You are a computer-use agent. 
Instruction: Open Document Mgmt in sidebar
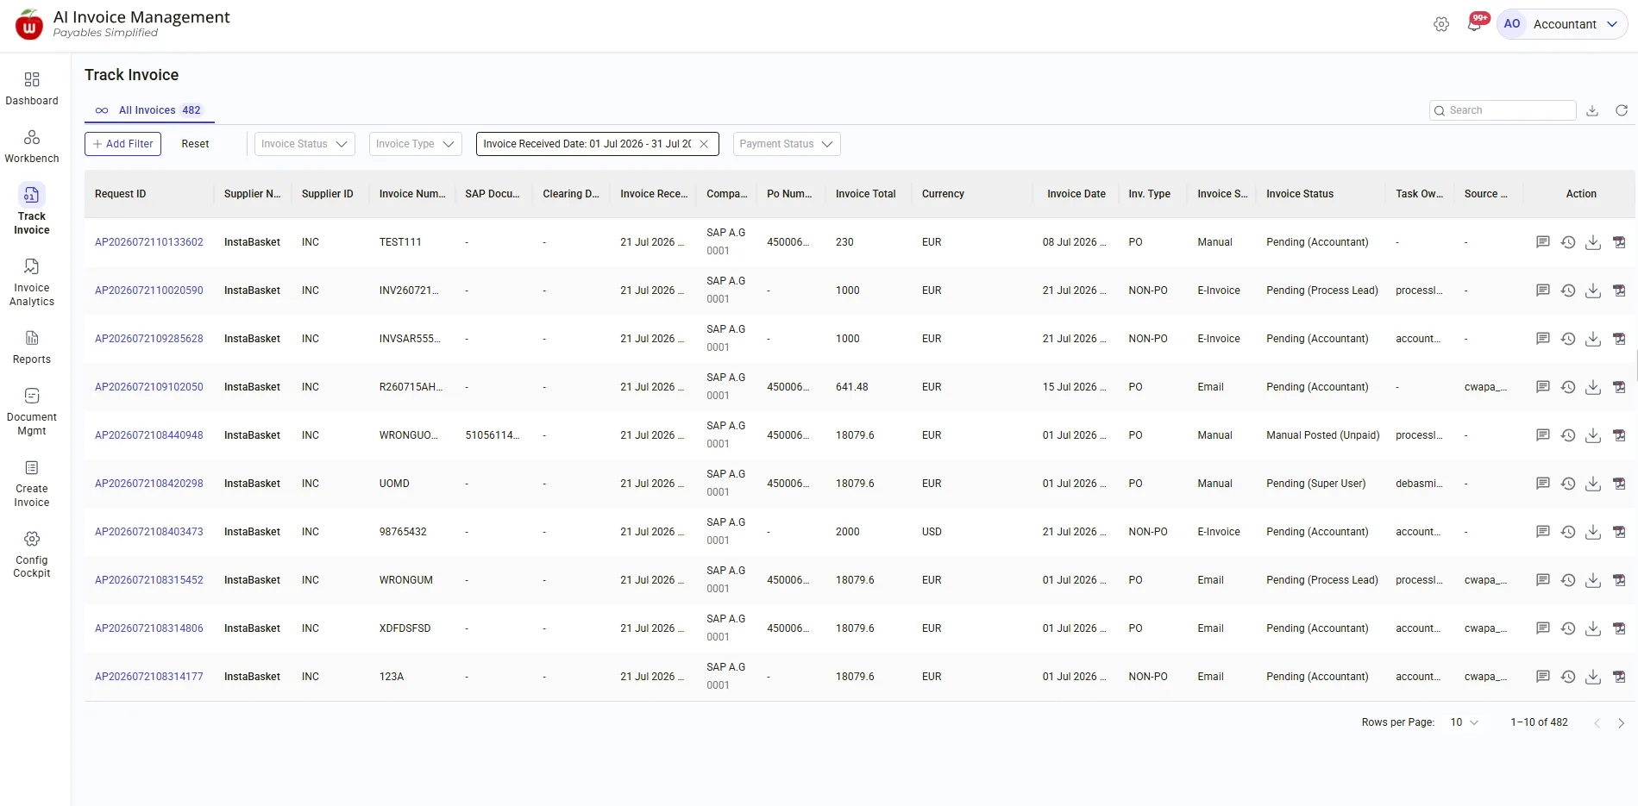point(32,412)
